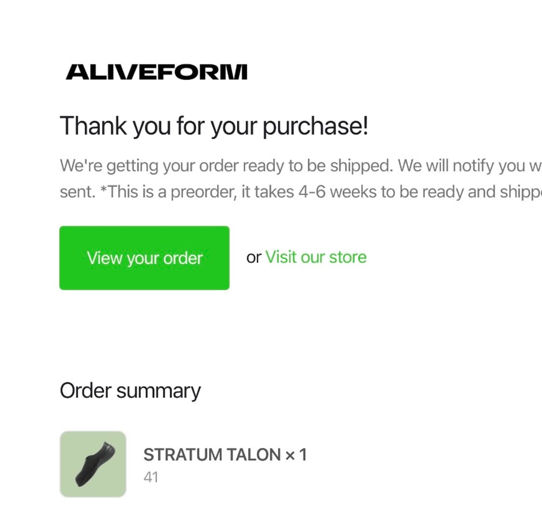
Task: Click the size label 41
Action: click(x=151, y=477)
